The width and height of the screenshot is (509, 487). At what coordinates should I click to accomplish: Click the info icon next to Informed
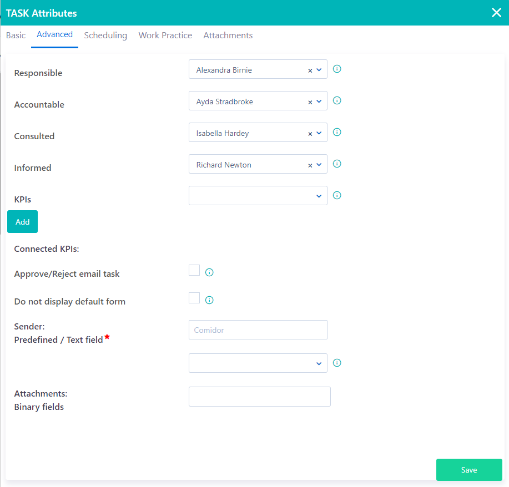(336, 164)
